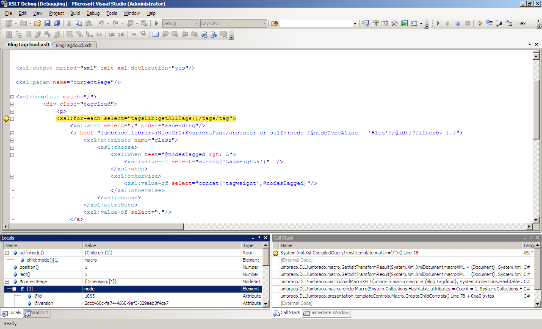Undo the last action

pos(101,23)
